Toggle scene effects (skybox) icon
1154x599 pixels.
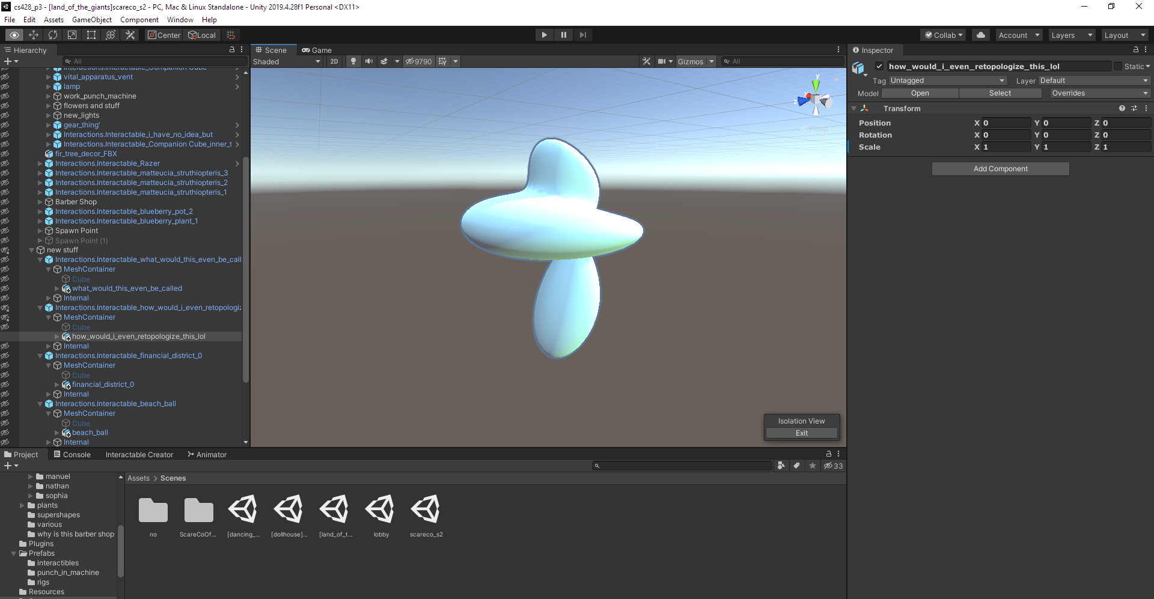pyautogui.click(x=384, y=61)
